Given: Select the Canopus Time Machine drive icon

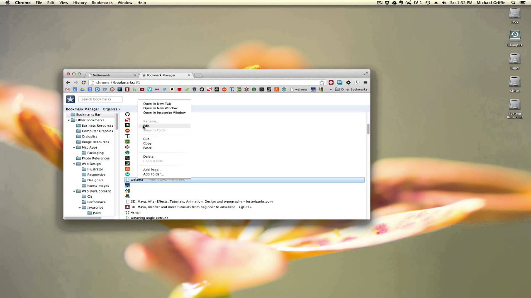Looking at the screenshot, I should [515, 38].
